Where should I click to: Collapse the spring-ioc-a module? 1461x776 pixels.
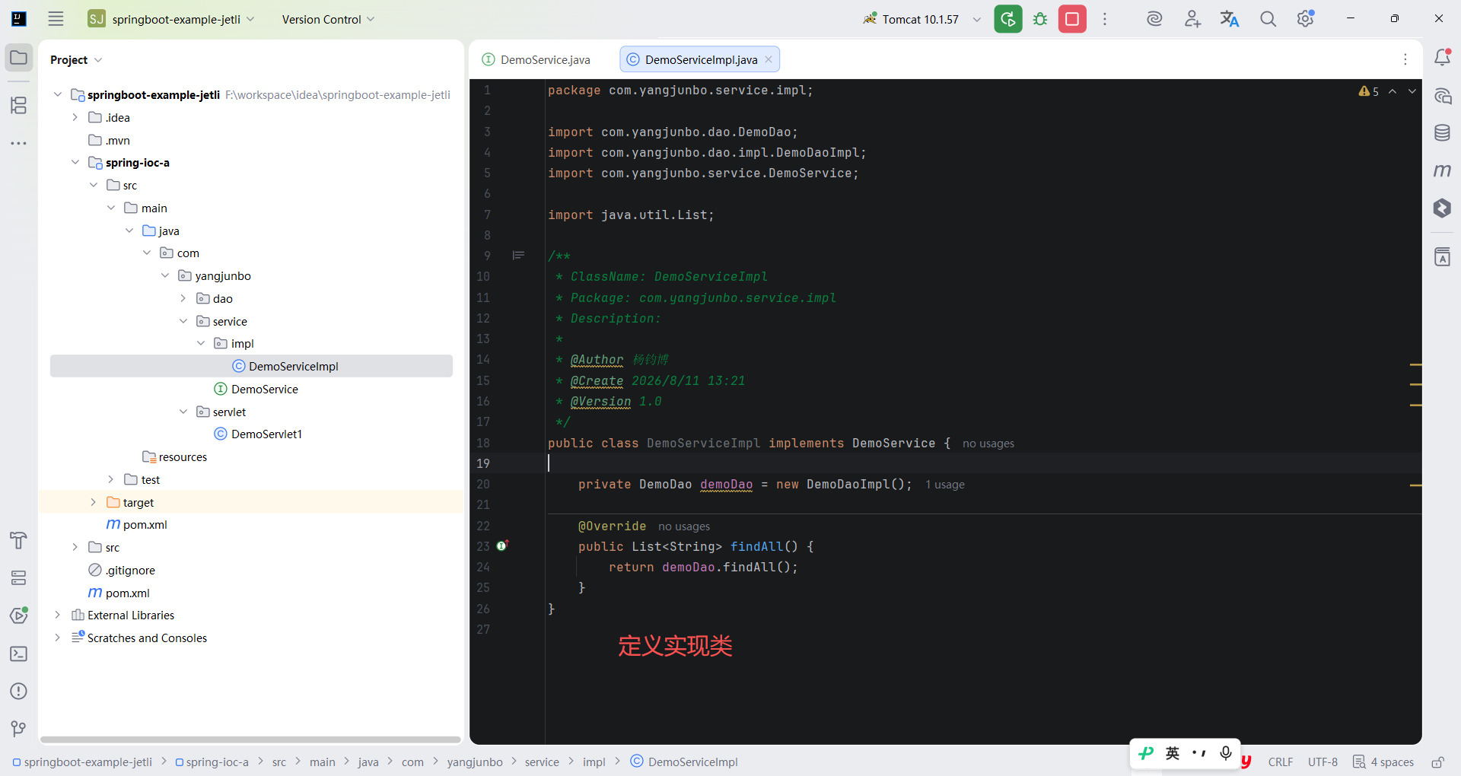pos(75,162)
